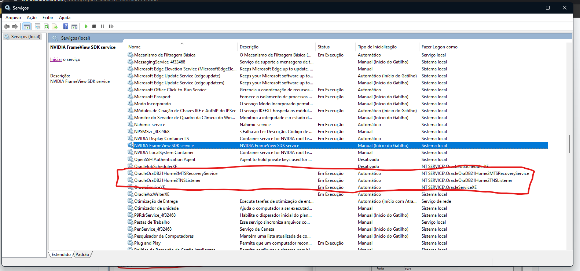The height and width of the screenshot is (271, 580).
Task: Refresh the services list via toolbar icon
Action: pos(46,26)
